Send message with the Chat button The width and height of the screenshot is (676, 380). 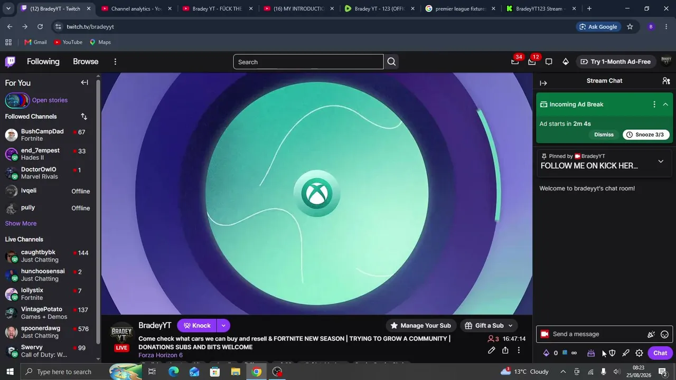click(660, 353)
